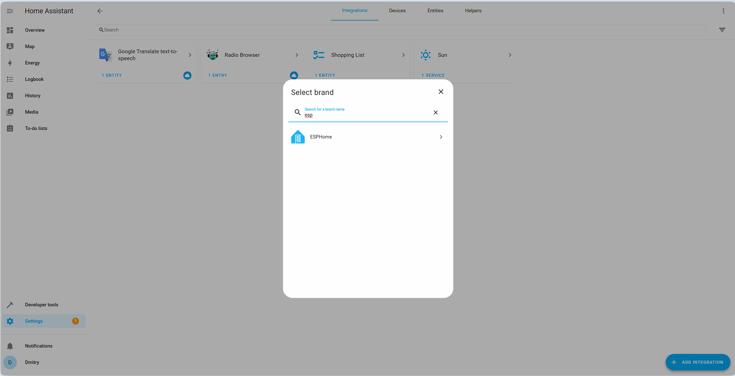Click the History menu label
Screen dimensions: 735x376
pyautogui.click(x=33, y=96)
